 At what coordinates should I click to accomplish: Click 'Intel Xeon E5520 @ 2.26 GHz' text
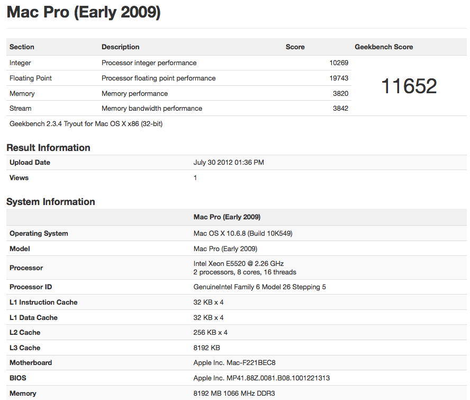[239, 263]
